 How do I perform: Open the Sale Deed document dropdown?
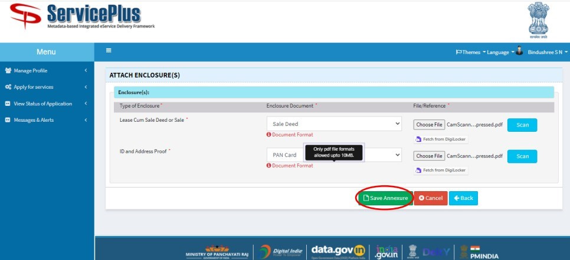click(x=334, y=124)
